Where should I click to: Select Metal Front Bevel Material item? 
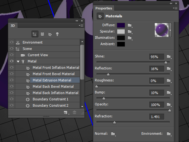click(x=53, y=74)
